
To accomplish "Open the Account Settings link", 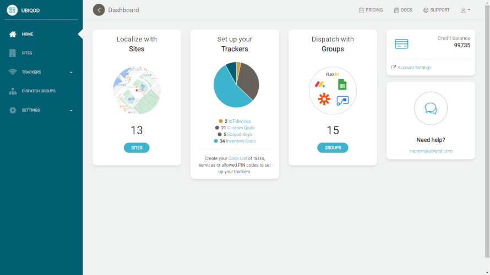I will tap(414, 68).
